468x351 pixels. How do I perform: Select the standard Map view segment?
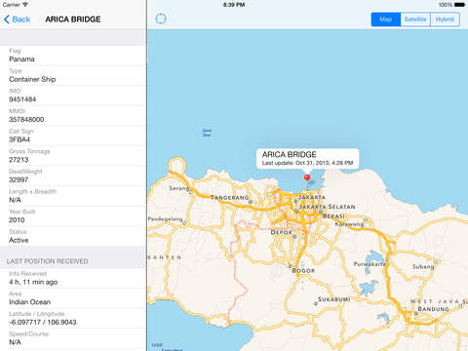coord(386,19)
